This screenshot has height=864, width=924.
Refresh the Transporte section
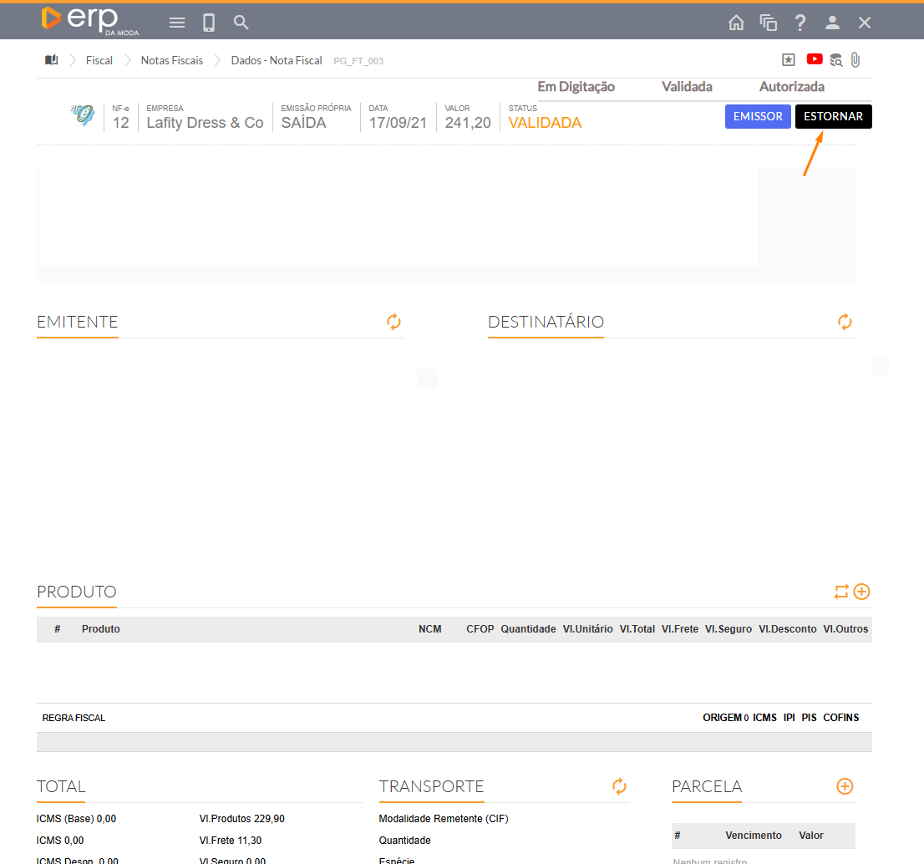click(x=619, y=786)
